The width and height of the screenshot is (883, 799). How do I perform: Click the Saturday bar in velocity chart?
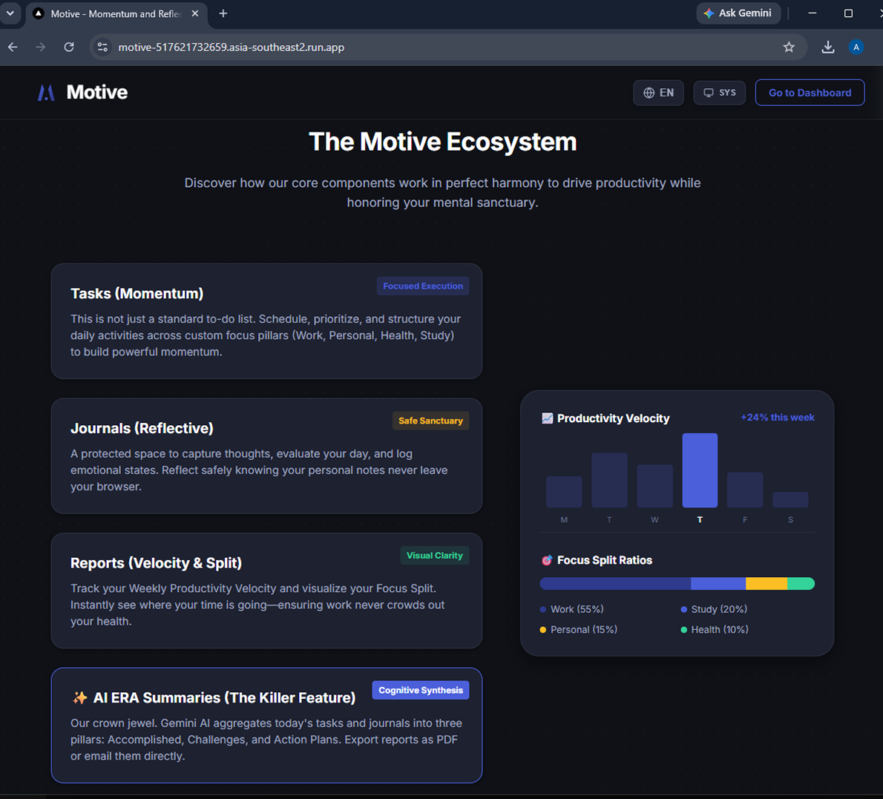coord(790,499)
